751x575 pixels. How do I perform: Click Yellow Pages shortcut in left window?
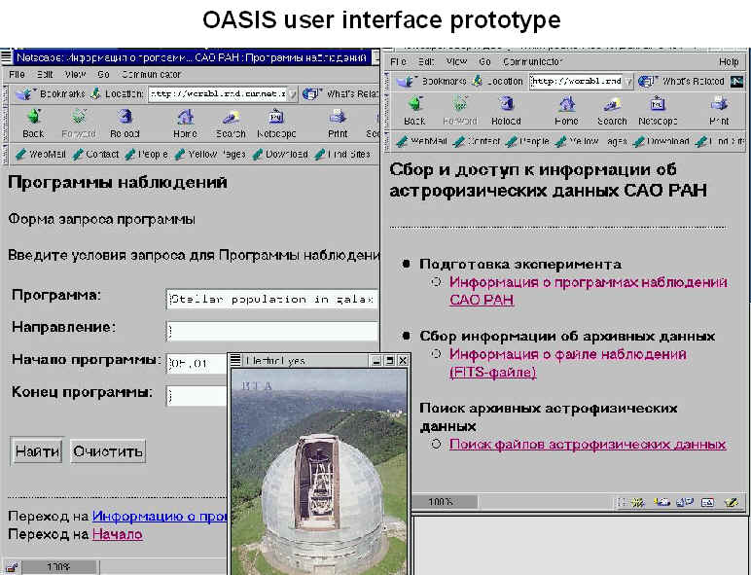click(x=210, y=155)
